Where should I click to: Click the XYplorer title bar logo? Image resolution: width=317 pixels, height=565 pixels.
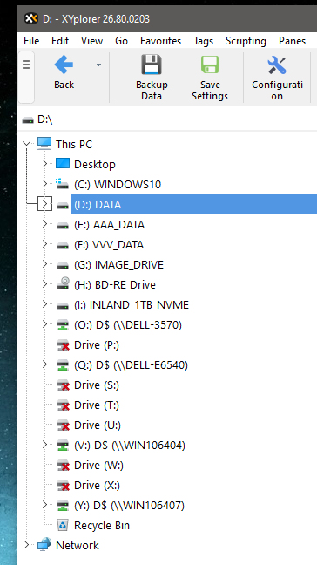(31, 18)
